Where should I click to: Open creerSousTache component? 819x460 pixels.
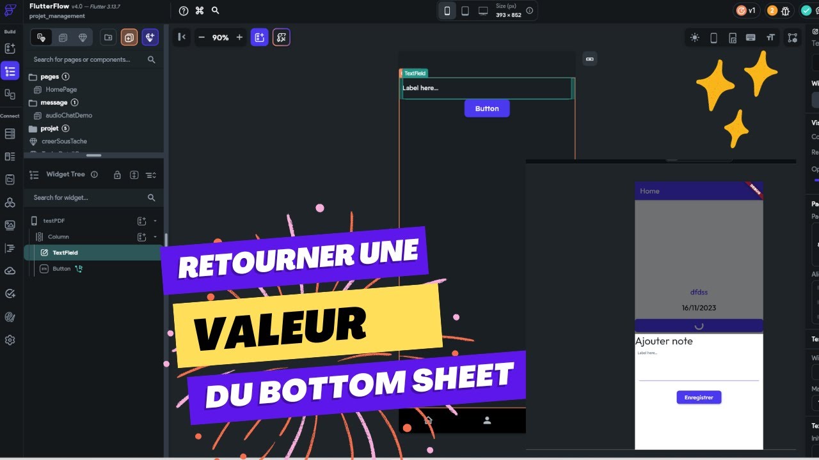[x=64, y=141]
